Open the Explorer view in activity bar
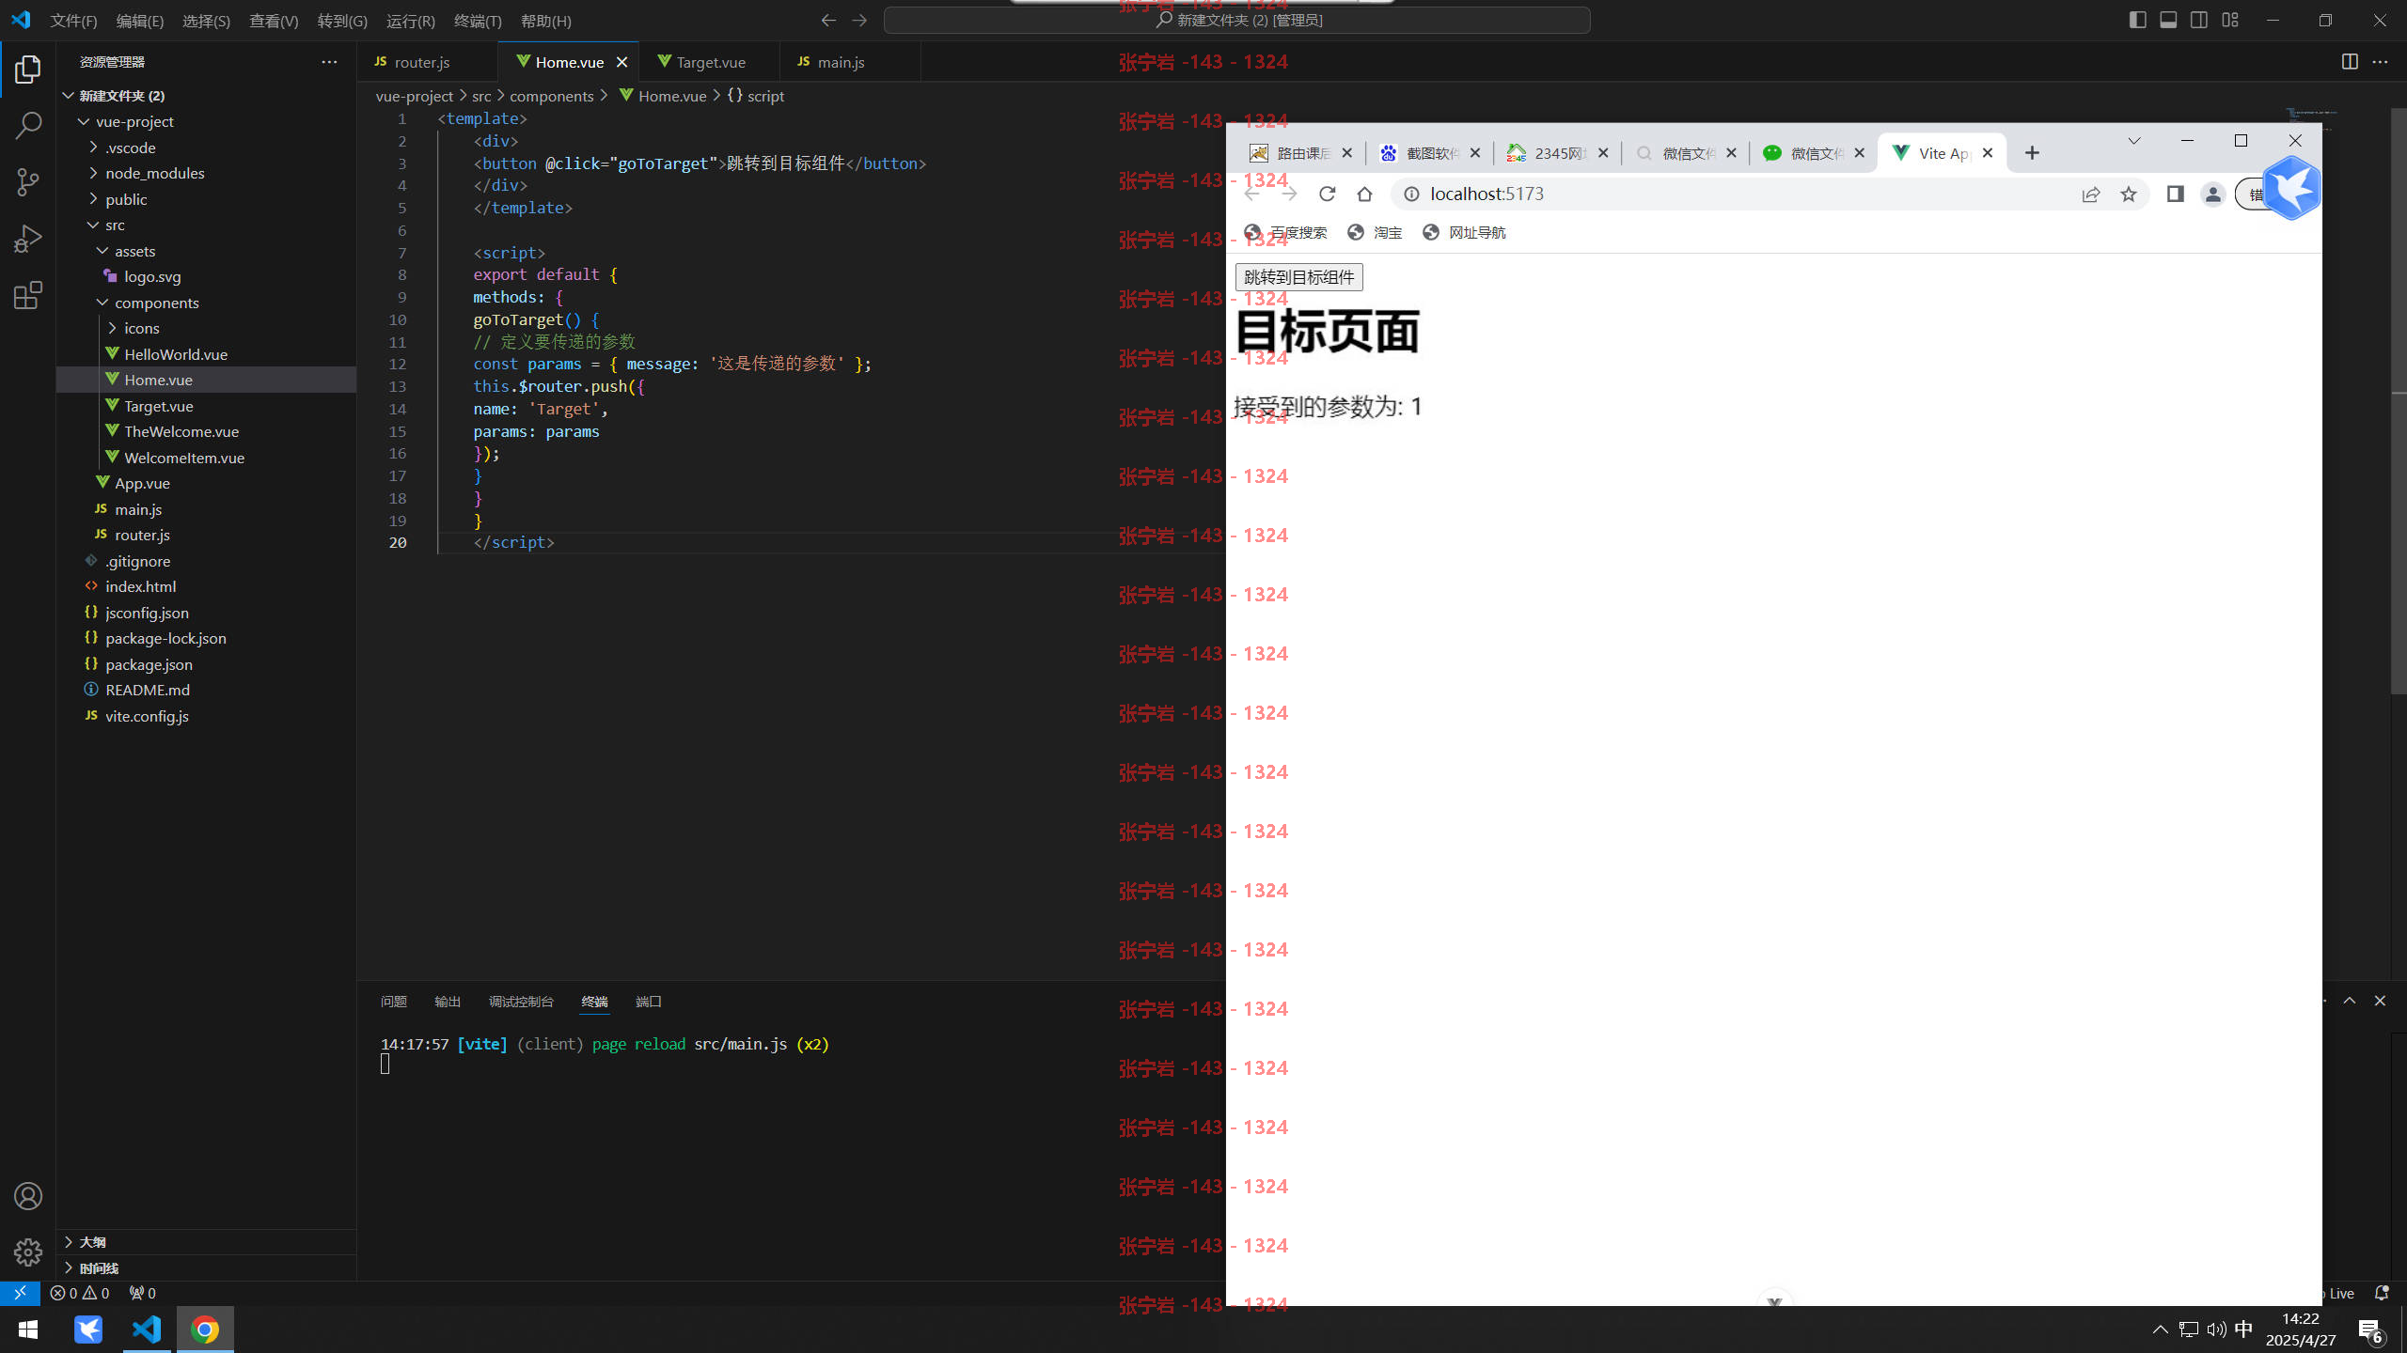 (x=28, y=70)
